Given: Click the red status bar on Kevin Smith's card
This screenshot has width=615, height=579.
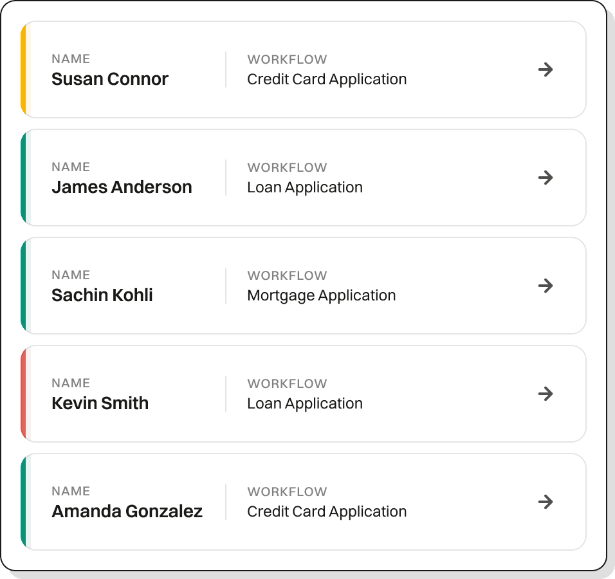Looking at the screenshot, I should pos(24,394).
